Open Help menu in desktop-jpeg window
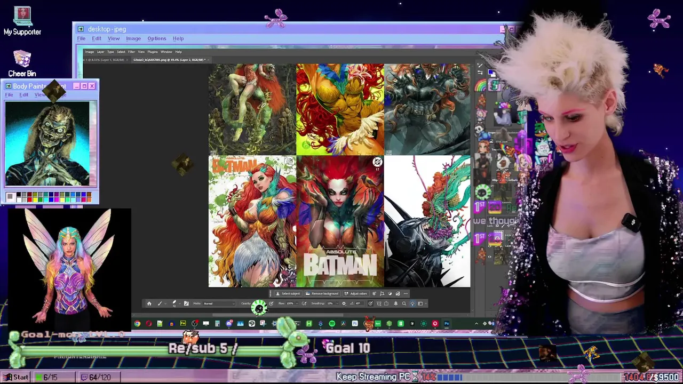The image size is (683, 384). pos(178,38)
